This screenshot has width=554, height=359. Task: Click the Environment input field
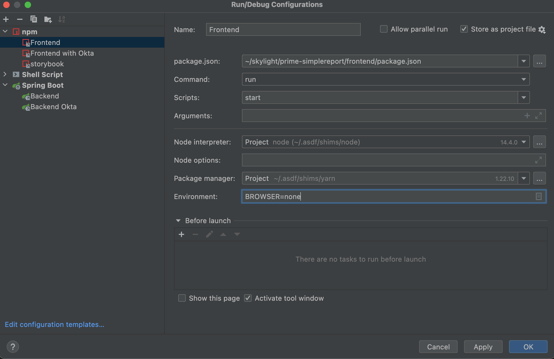pyautogui.click(x=394, y=197)
